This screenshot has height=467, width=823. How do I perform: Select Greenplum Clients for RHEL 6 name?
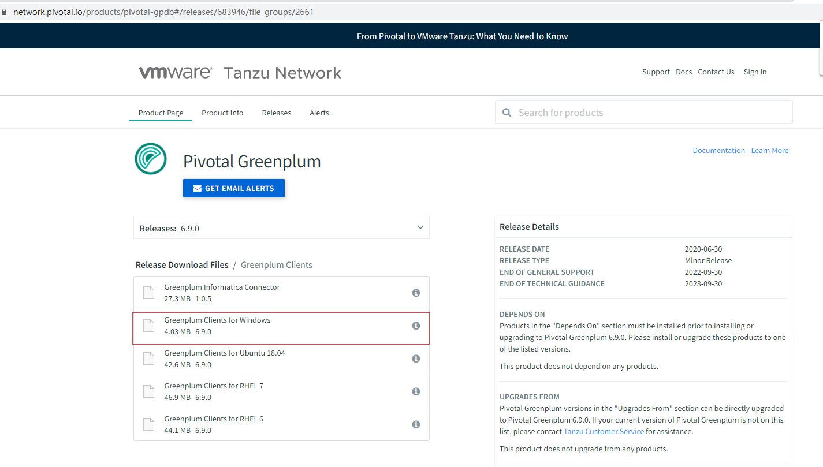click(214, 419)
